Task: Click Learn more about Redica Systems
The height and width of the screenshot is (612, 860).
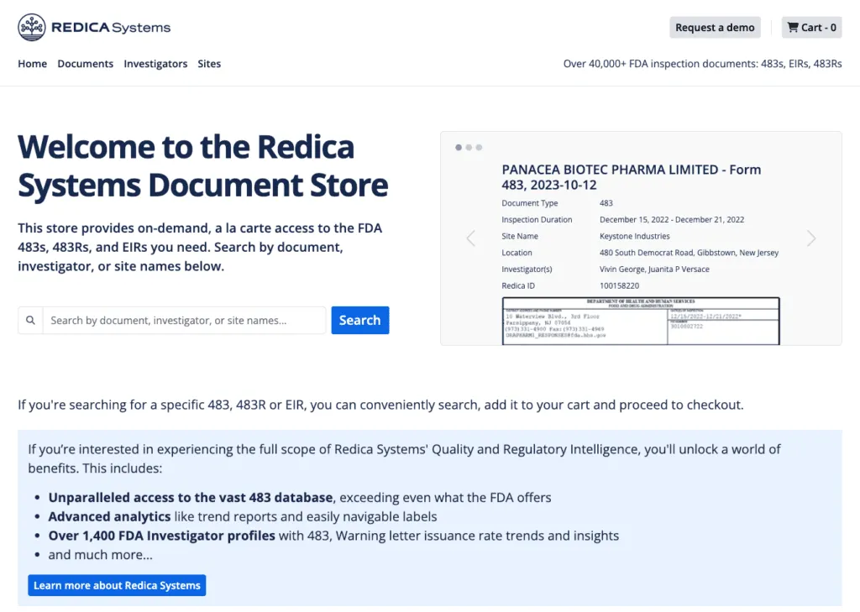Action: click(117, 585)
